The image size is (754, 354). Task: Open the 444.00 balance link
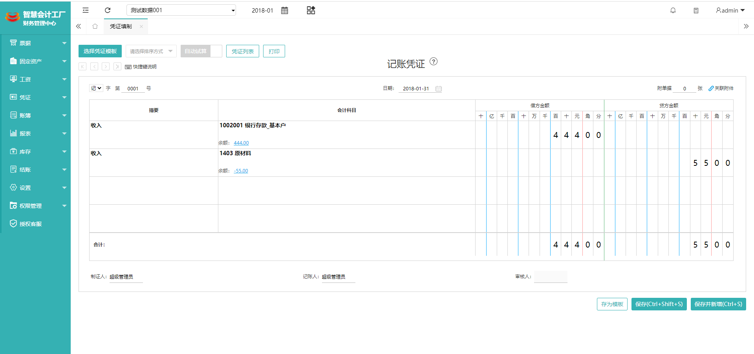(241, 143)
